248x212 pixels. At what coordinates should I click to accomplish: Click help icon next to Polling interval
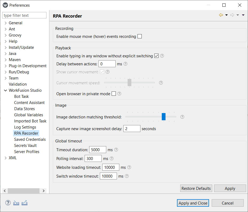pyautogui.click(x=112, y=158)
